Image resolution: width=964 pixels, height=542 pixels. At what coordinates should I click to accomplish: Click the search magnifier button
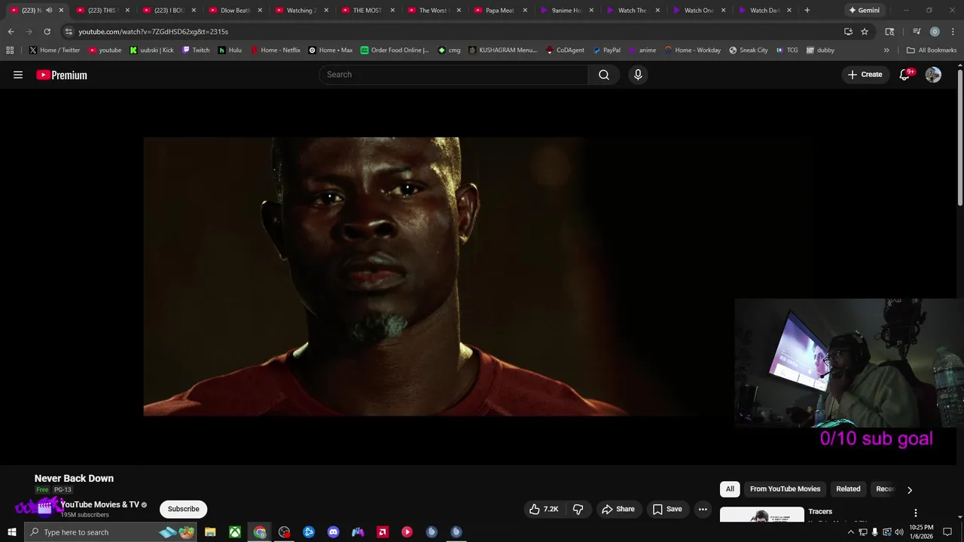coord(604,75)
